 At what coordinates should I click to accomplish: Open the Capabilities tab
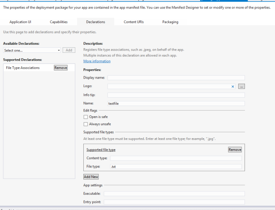[x=58, y=22]
